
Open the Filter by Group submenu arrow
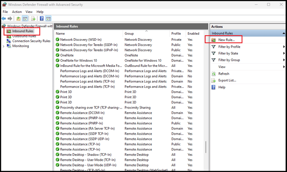pyautogui.click(x=284, y=60)
